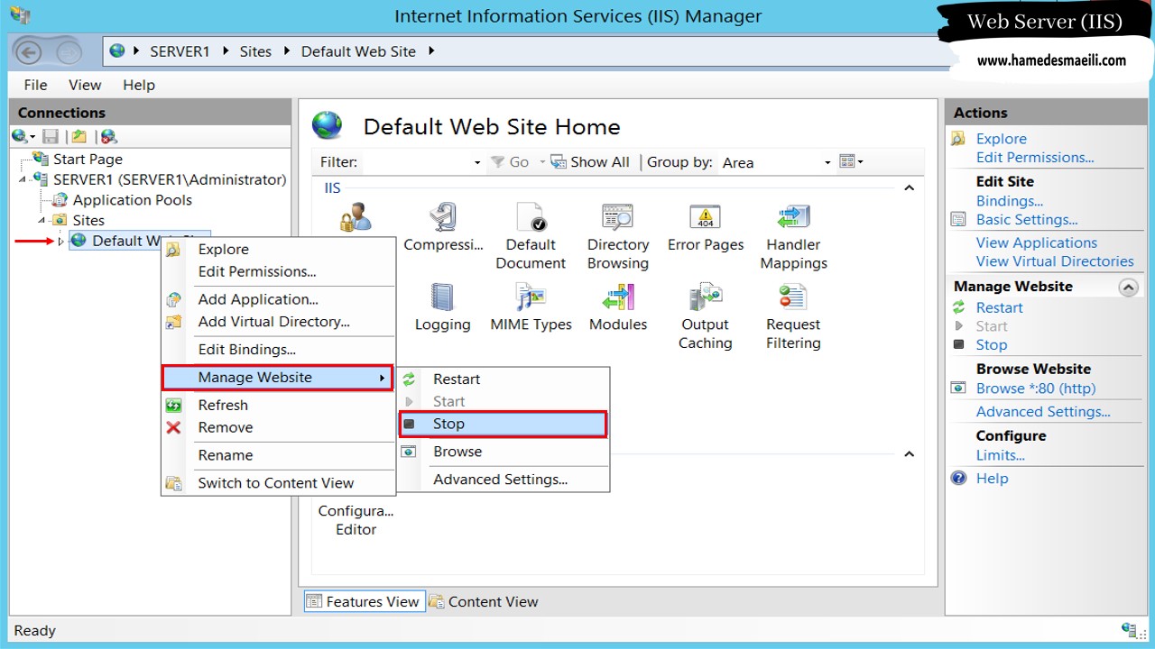Select Start Page in Connections tree
The width and height of the screenshot is (1155, 649).
[88, 160]
